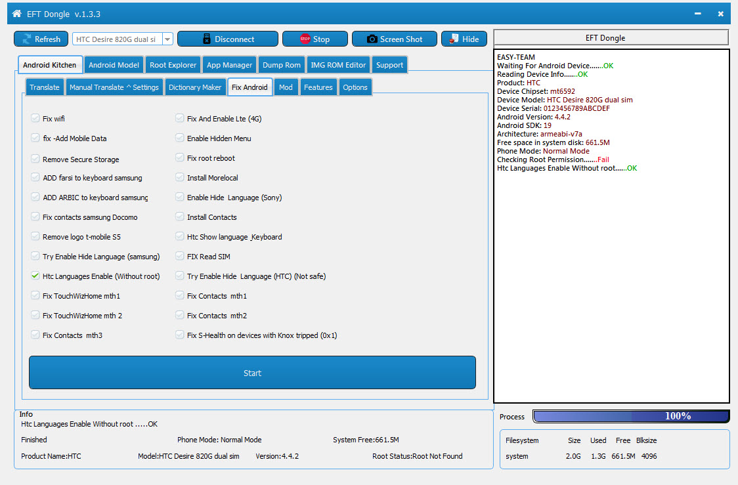The image size is (738, 485).
Task: Check Install Morelocal option
Action: coord(180,177)
